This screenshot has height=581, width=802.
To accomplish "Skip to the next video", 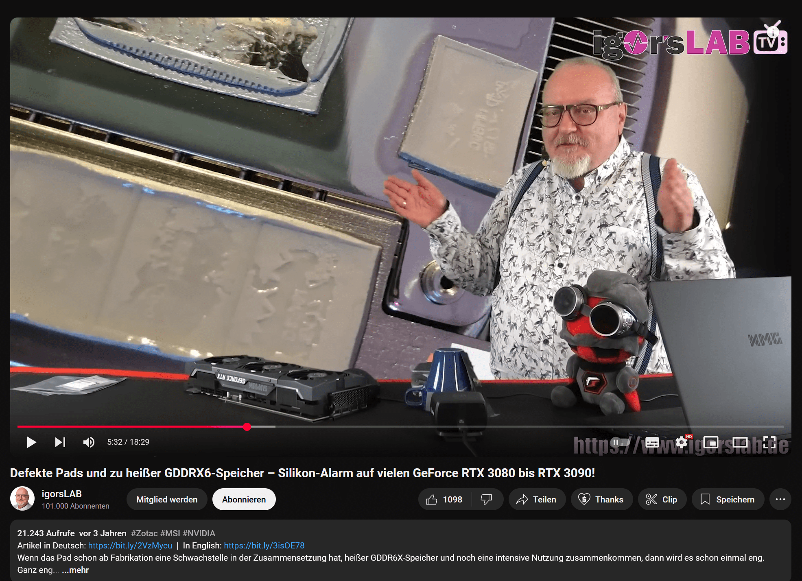I will [x=60, y=442].
